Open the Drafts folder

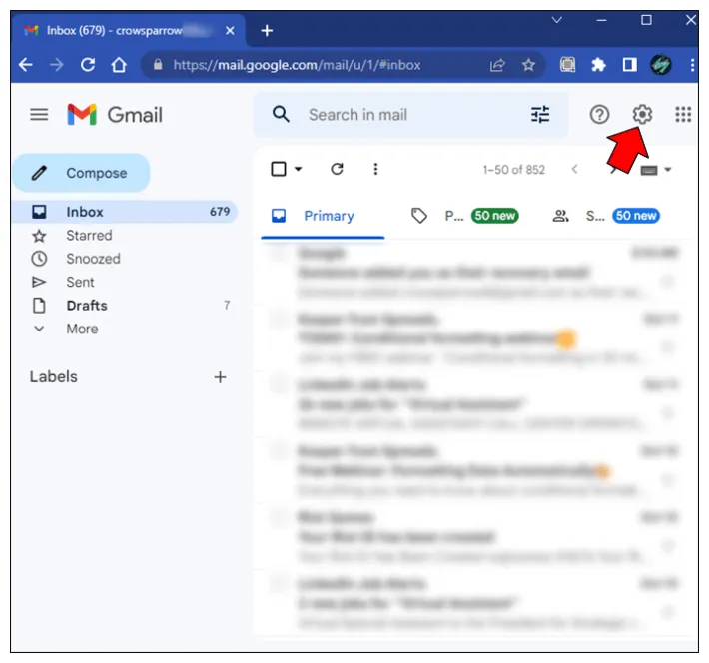click(125, 306)
